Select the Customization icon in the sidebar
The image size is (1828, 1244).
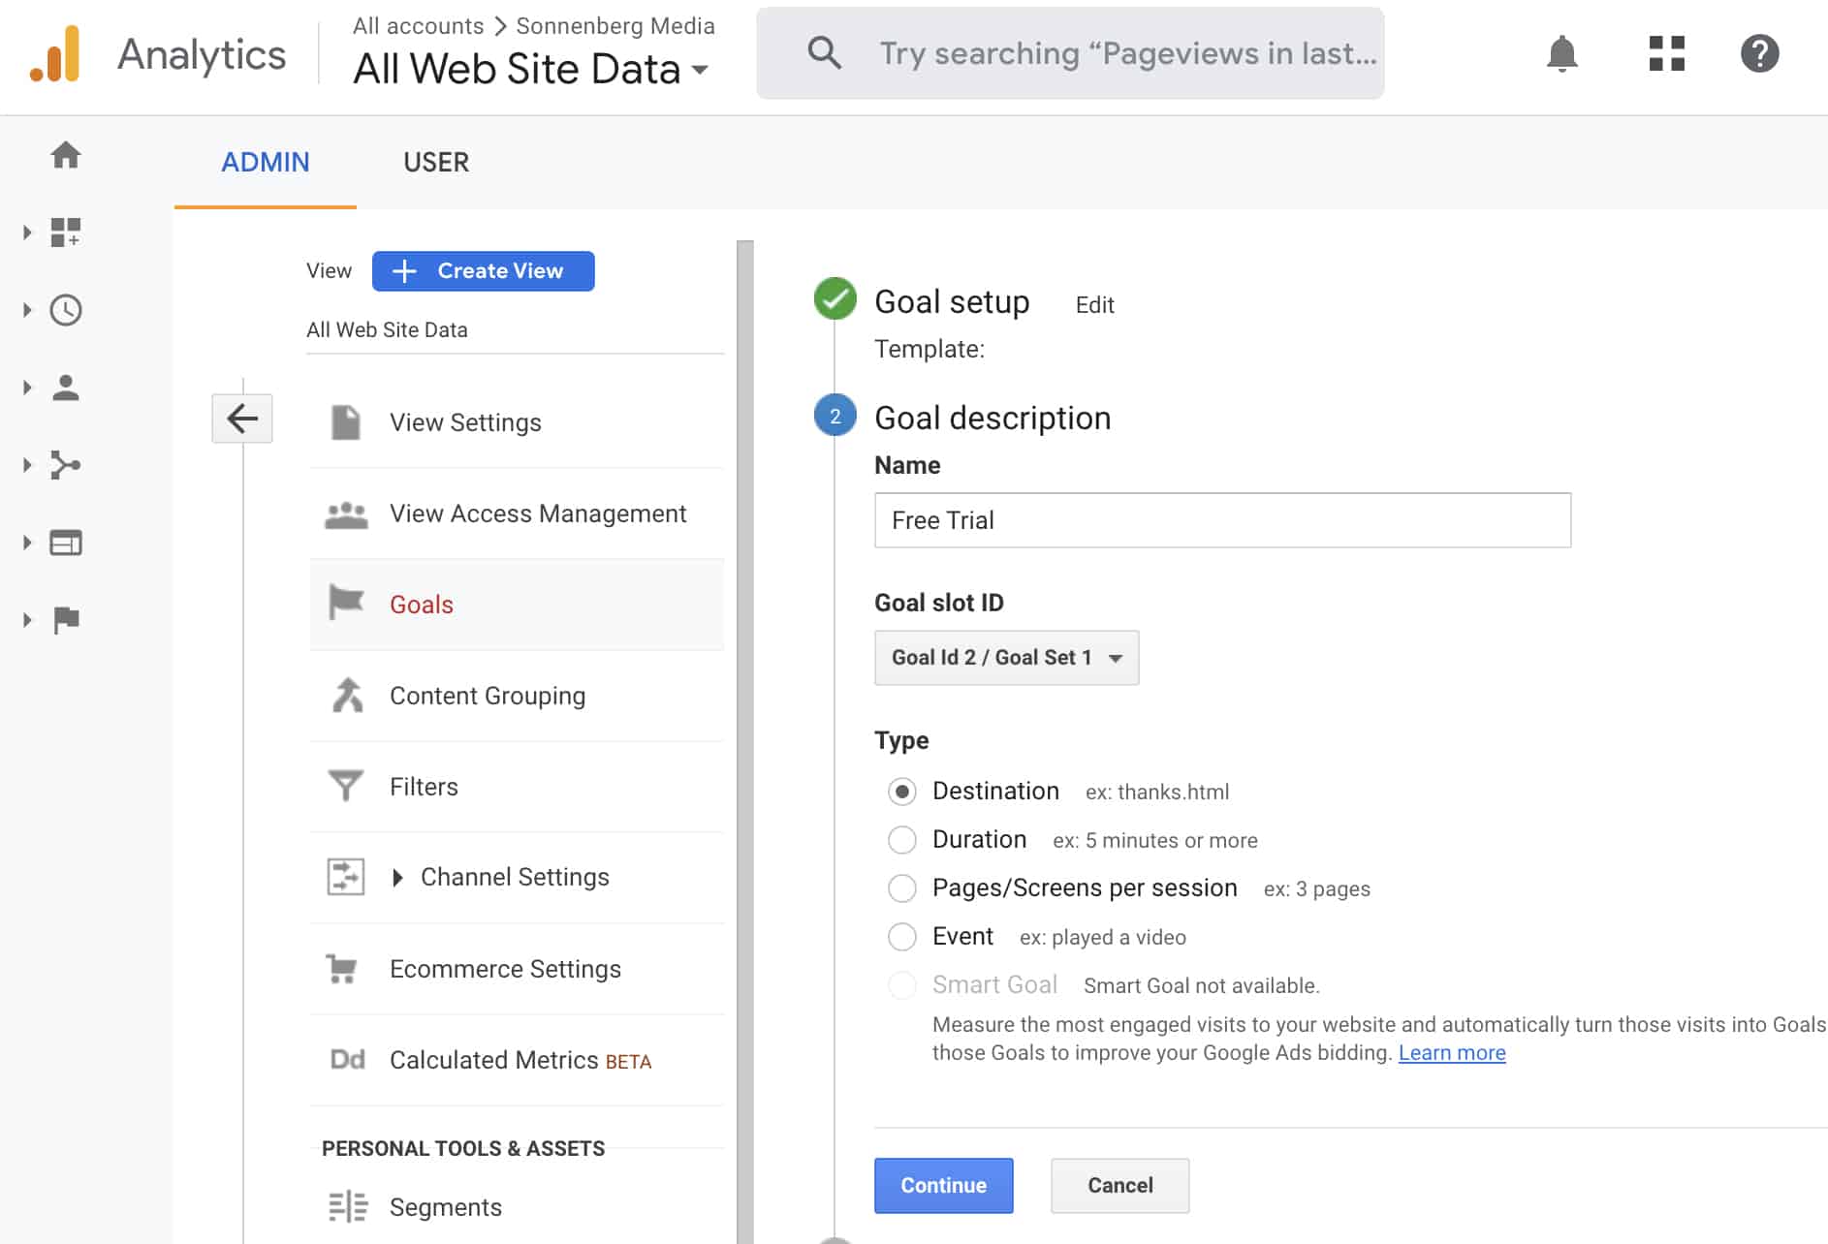coord(65,233)
